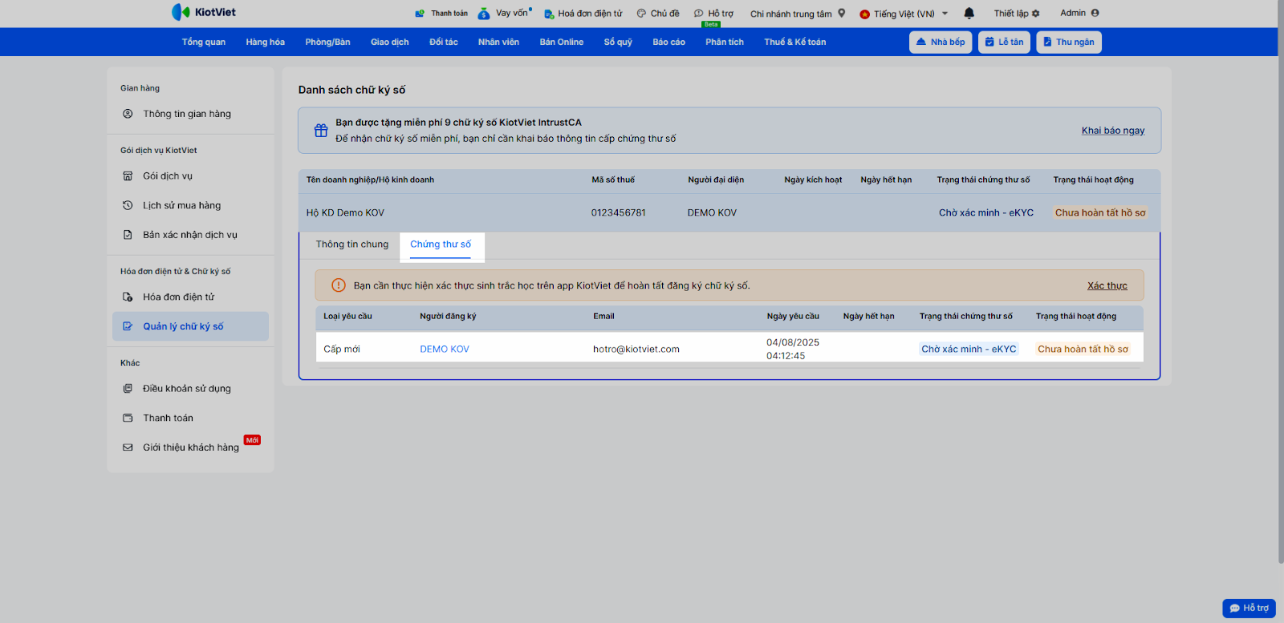The height and width of the screenshot is (623, 1284).
Task: Open the Admin user account icon
Action: [x=1095, y=13]
